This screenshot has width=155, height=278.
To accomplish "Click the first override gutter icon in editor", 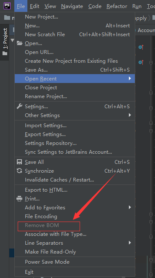I will tap(141, 47).
